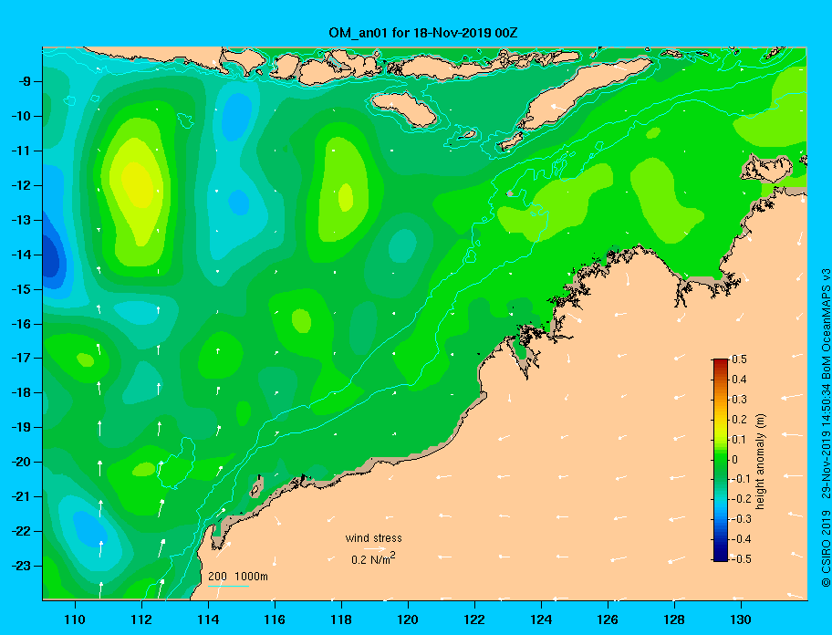
Task: Click the wind stress reference arrow
Action: (375, 549)
